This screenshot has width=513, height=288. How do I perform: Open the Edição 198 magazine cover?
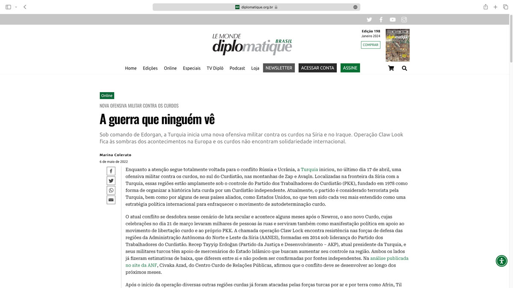pos(398,45)
